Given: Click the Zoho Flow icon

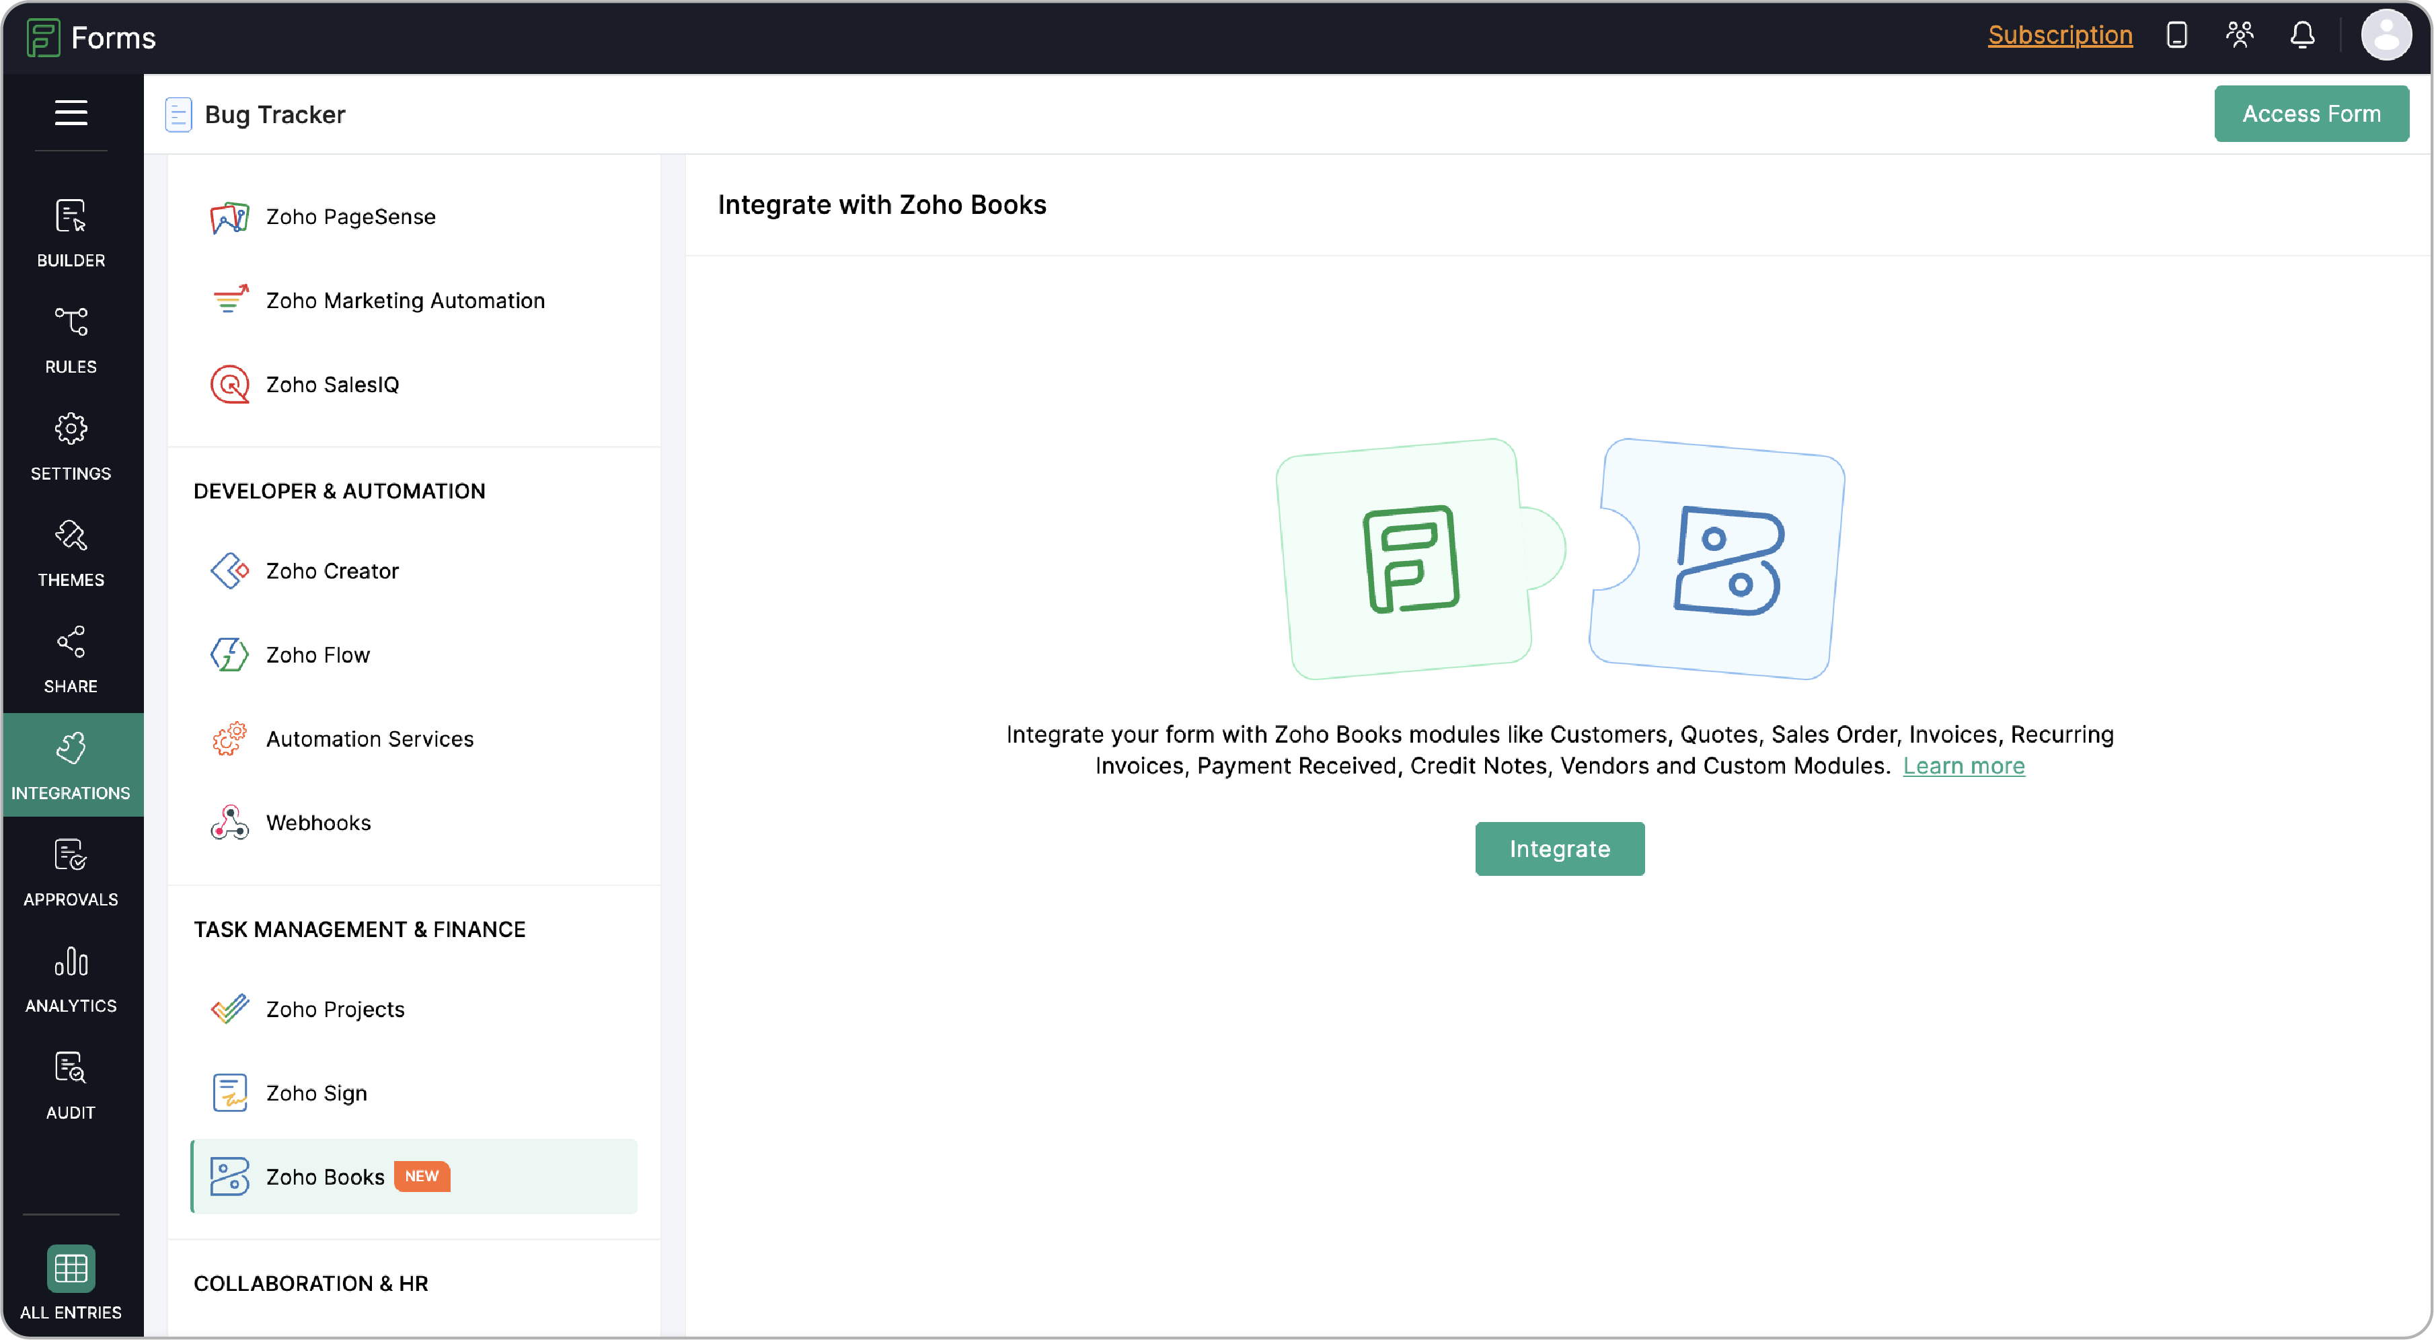Looking at the screenshot, I should pyautogui.click(x=229, y=655).
